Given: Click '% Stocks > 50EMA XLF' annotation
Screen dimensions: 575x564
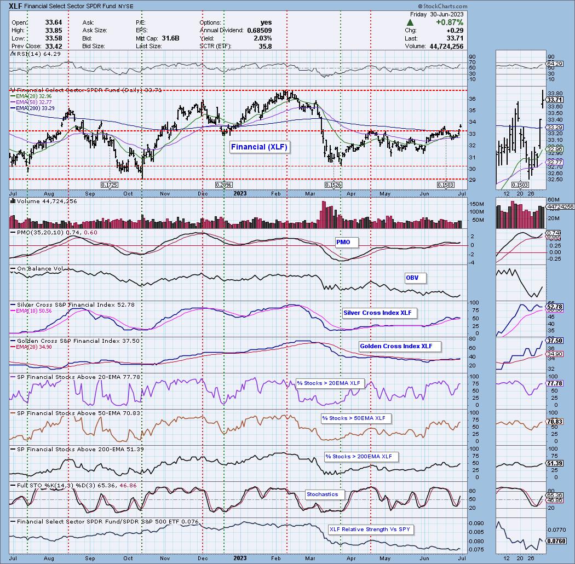Looking at the screenshot, I should pos(356,418).
